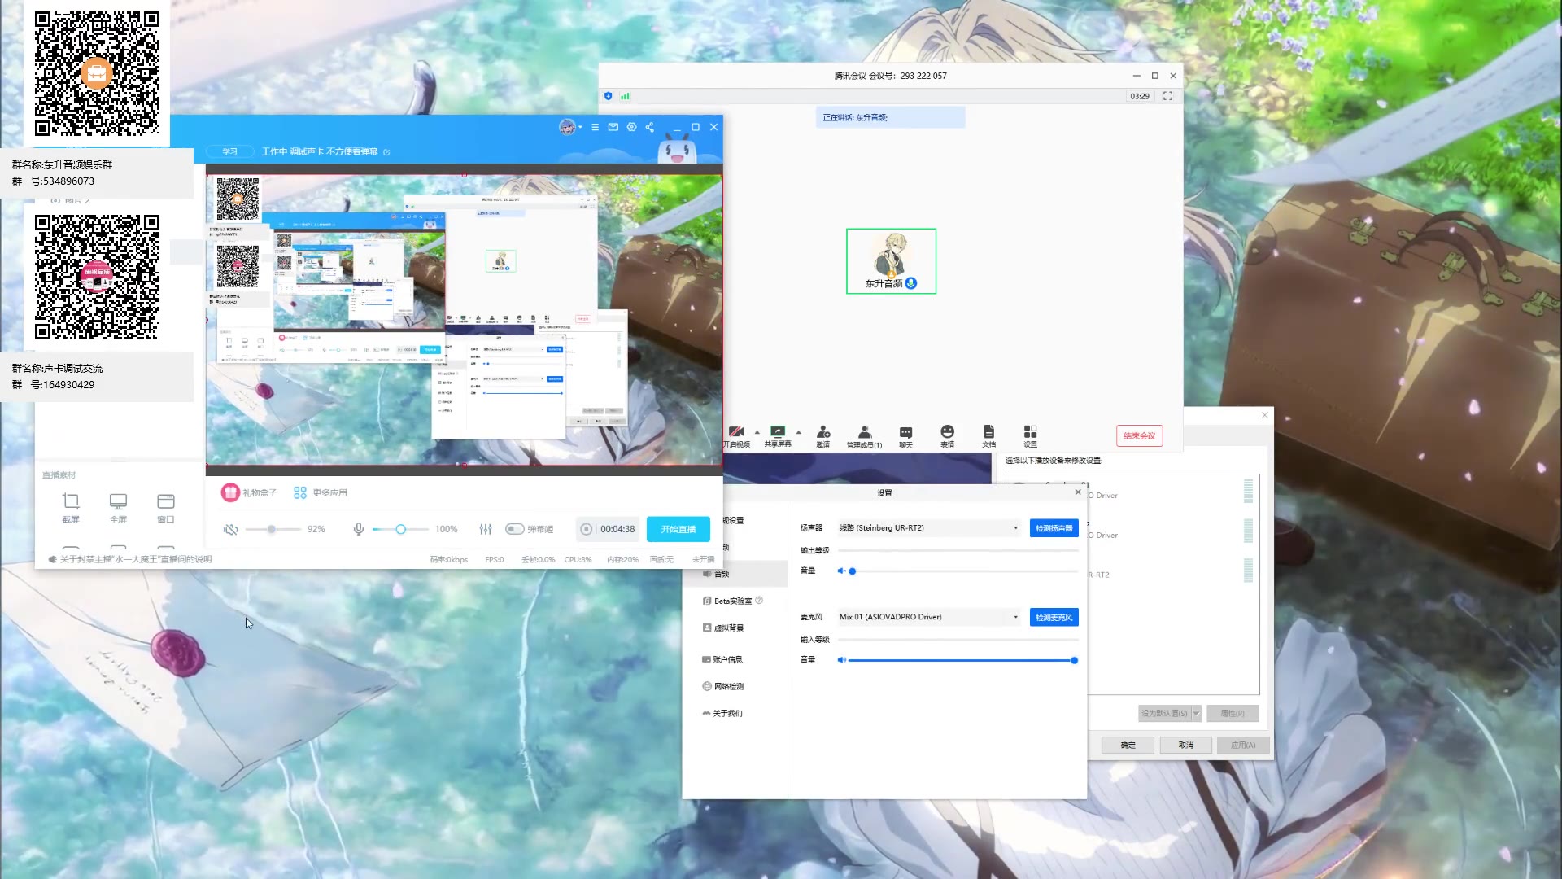Adjust the microphone volume slider at 100%
This screenshot has height=879, width=1562.
point(400,529)
